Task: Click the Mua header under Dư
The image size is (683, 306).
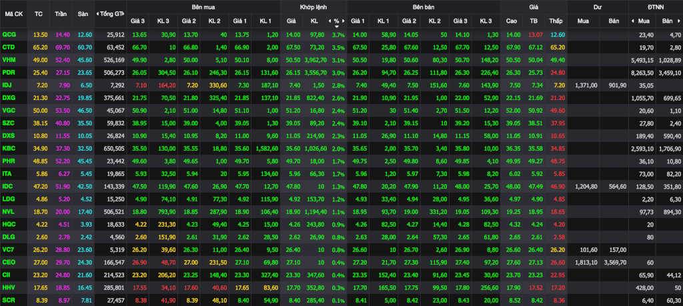Action: [583, 21]
